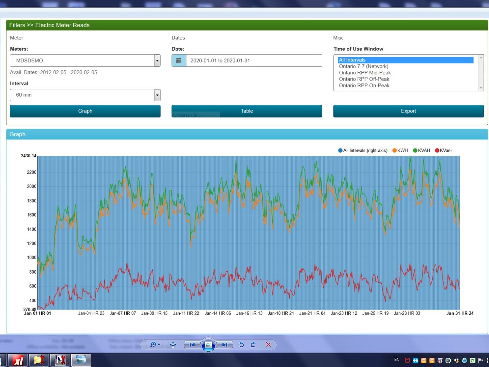
Task: Click the actual size/fit-to-window icon
Action: click(x=173, y=345)
